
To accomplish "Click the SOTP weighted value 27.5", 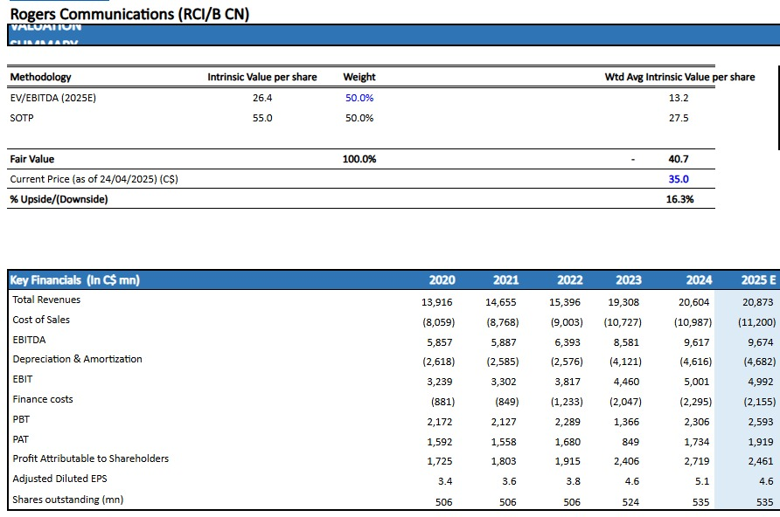I will [679, 118].
